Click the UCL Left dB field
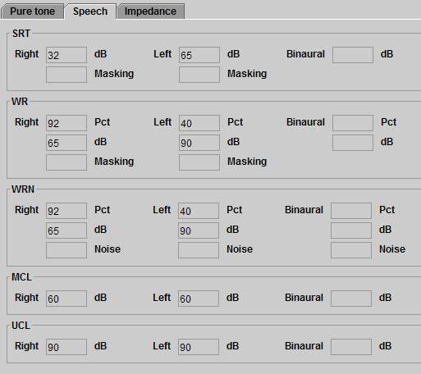Image resolution: width=421 pixels, height=374 pixels. click(199, 347)
